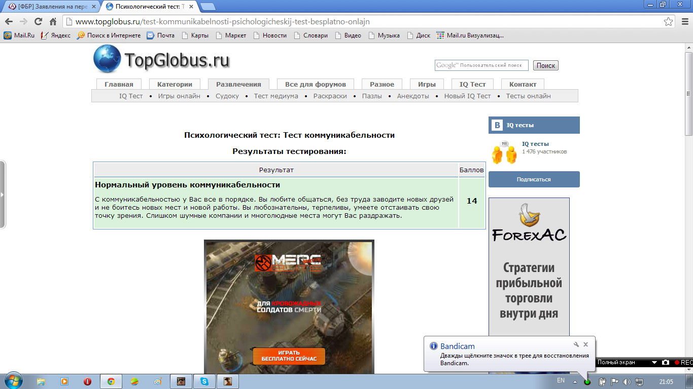Open the Chrome menu
Viewport: 693px width, 389px height.
pyautogui.click(x=684, y=22)
